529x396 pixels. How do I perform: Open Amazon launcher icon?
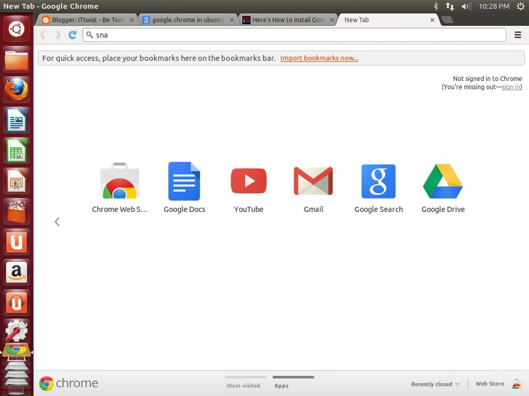[17, 272]
